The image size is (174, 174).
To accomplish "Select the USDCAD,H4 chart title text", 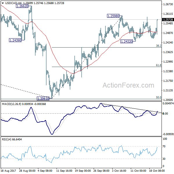I will coord(13,3).
